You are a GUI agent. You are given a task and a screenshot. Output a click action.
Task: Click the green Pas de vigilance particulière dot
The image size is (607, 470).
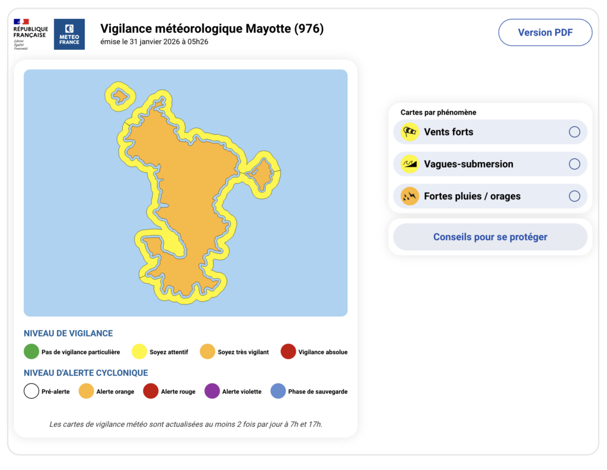click(31, 351)
